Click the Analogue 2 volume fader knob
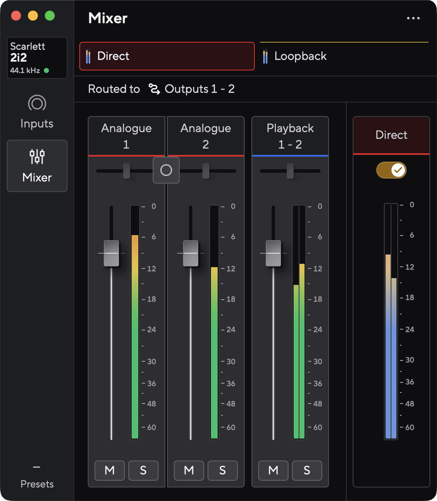Viewport: 437px width, 501px height. pos(191,253)
